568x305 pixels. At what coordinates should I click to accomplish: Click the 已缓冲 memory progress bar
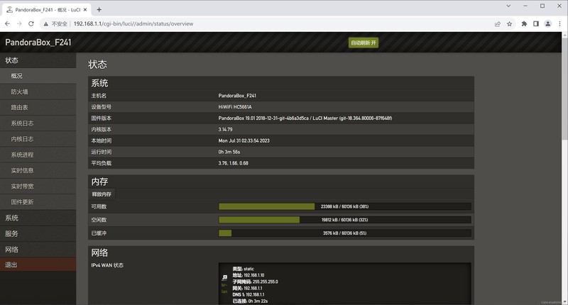344,233
